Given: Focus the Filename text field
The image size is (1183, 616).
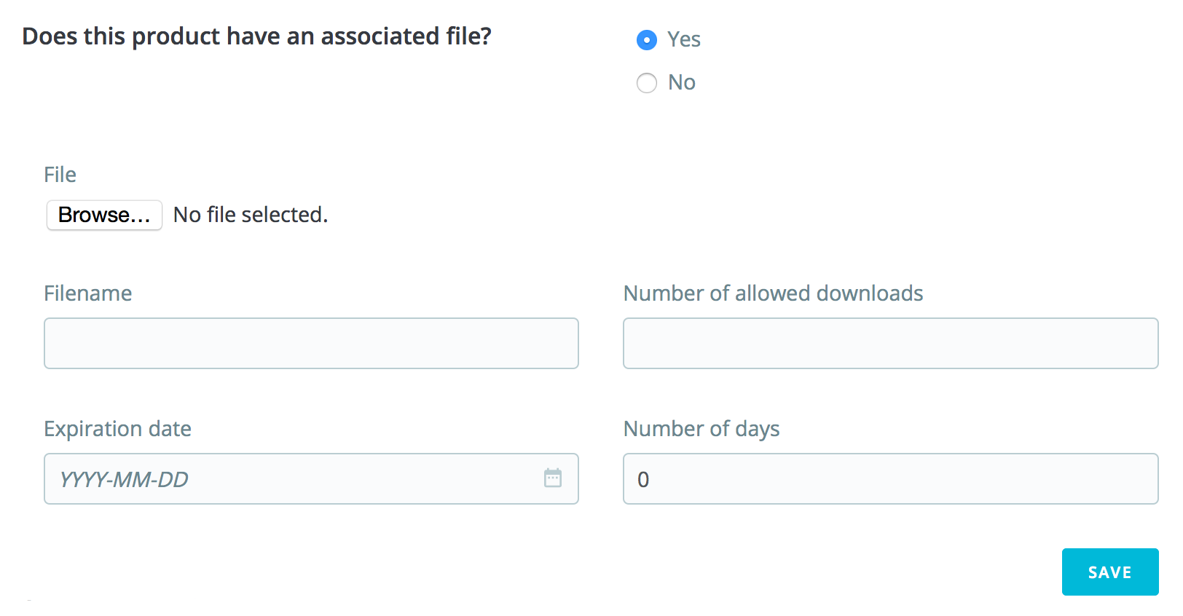Looking at the screenshot, I should pos(311,344).
